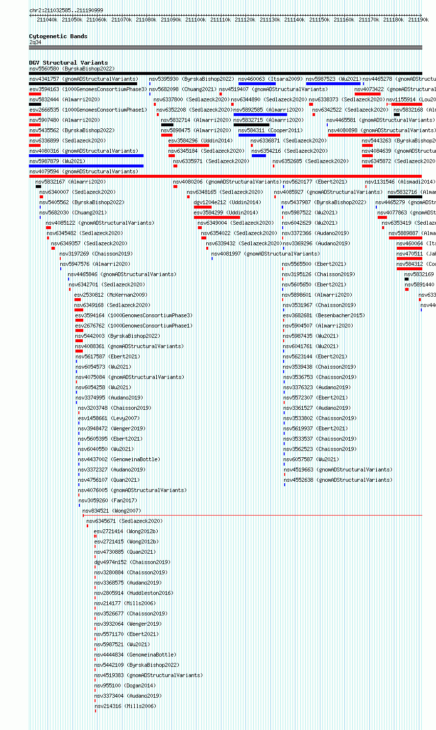Select the nsv5832167 (Almarri2020) label

pos(71,182)
